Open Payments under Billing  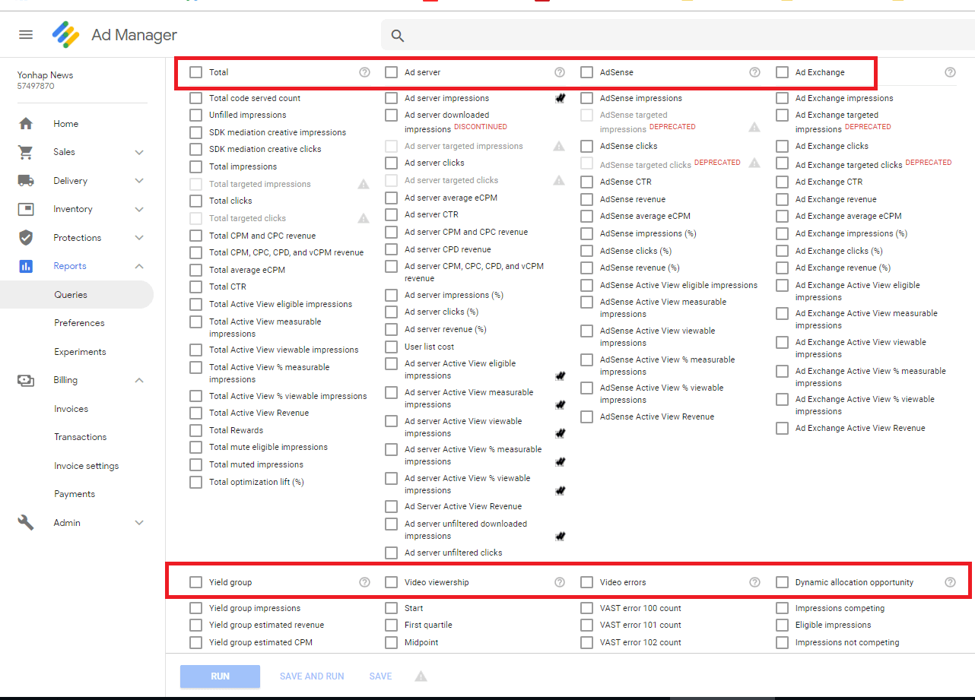75,494
